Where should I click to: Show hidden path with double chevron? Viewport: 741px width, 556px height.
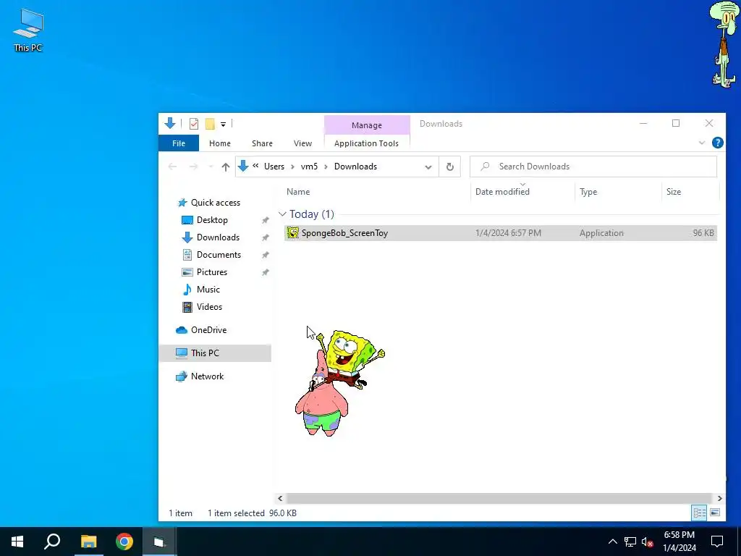255,166
